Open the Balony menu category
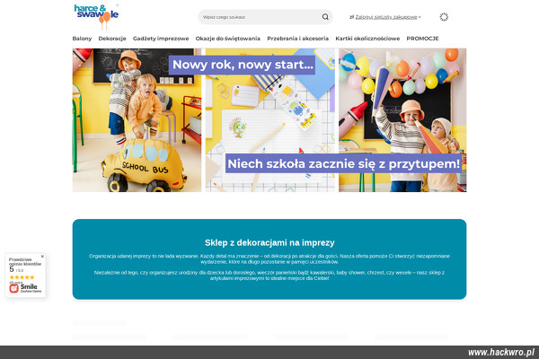Viewport: 539px width, 359px height. pos(82,39)
